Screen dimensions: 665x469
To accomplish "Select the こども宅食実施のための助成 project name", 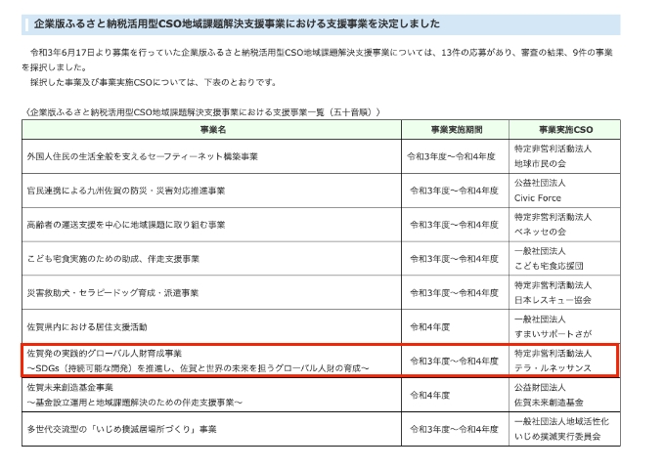I will point(113,259).
